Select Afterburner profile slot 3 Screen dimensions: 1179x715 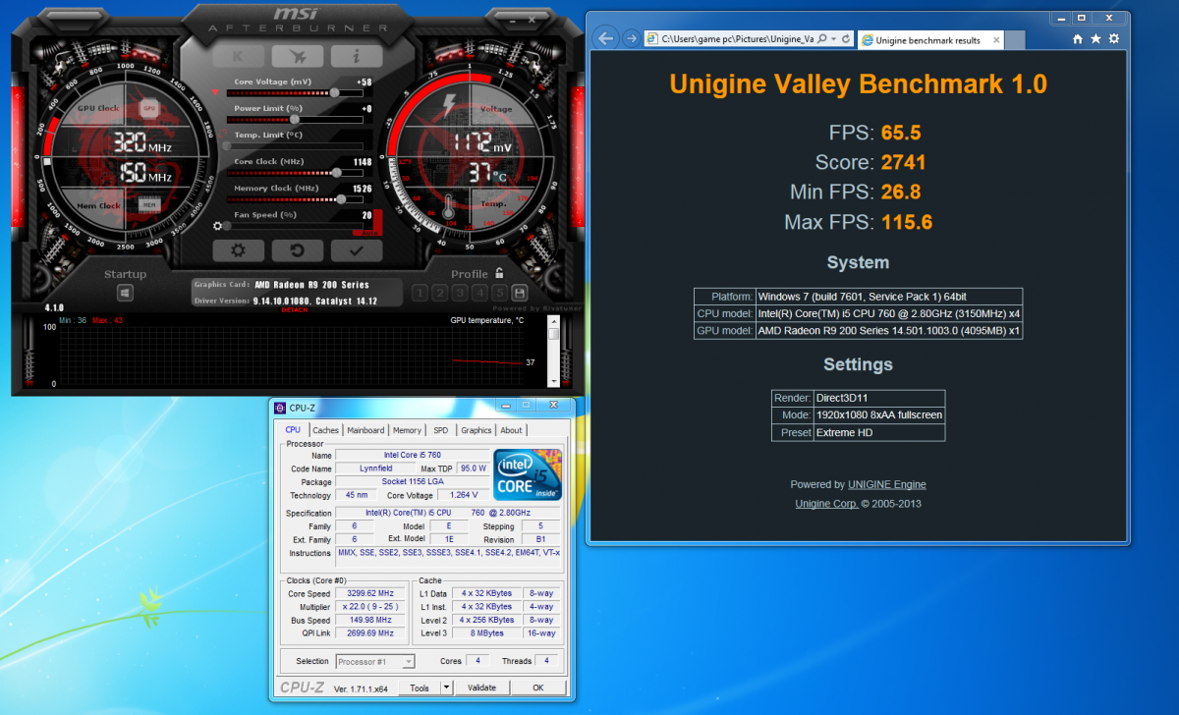tap(460, 293)
